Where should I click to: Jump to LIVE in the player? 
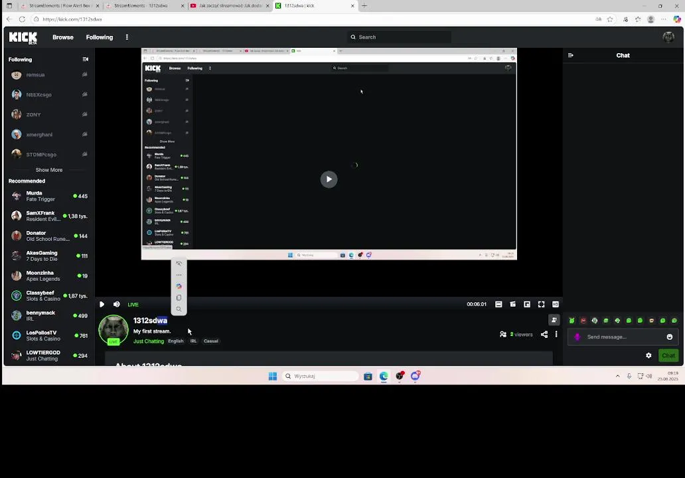pos(133,305)
